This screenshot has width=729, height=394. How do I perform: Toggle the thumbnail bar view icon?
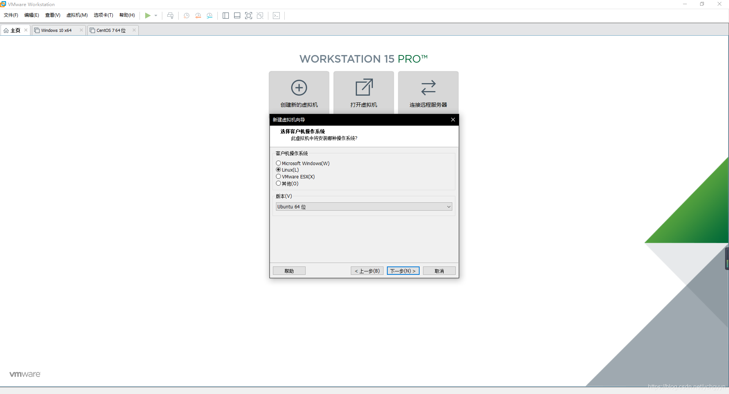237,16
